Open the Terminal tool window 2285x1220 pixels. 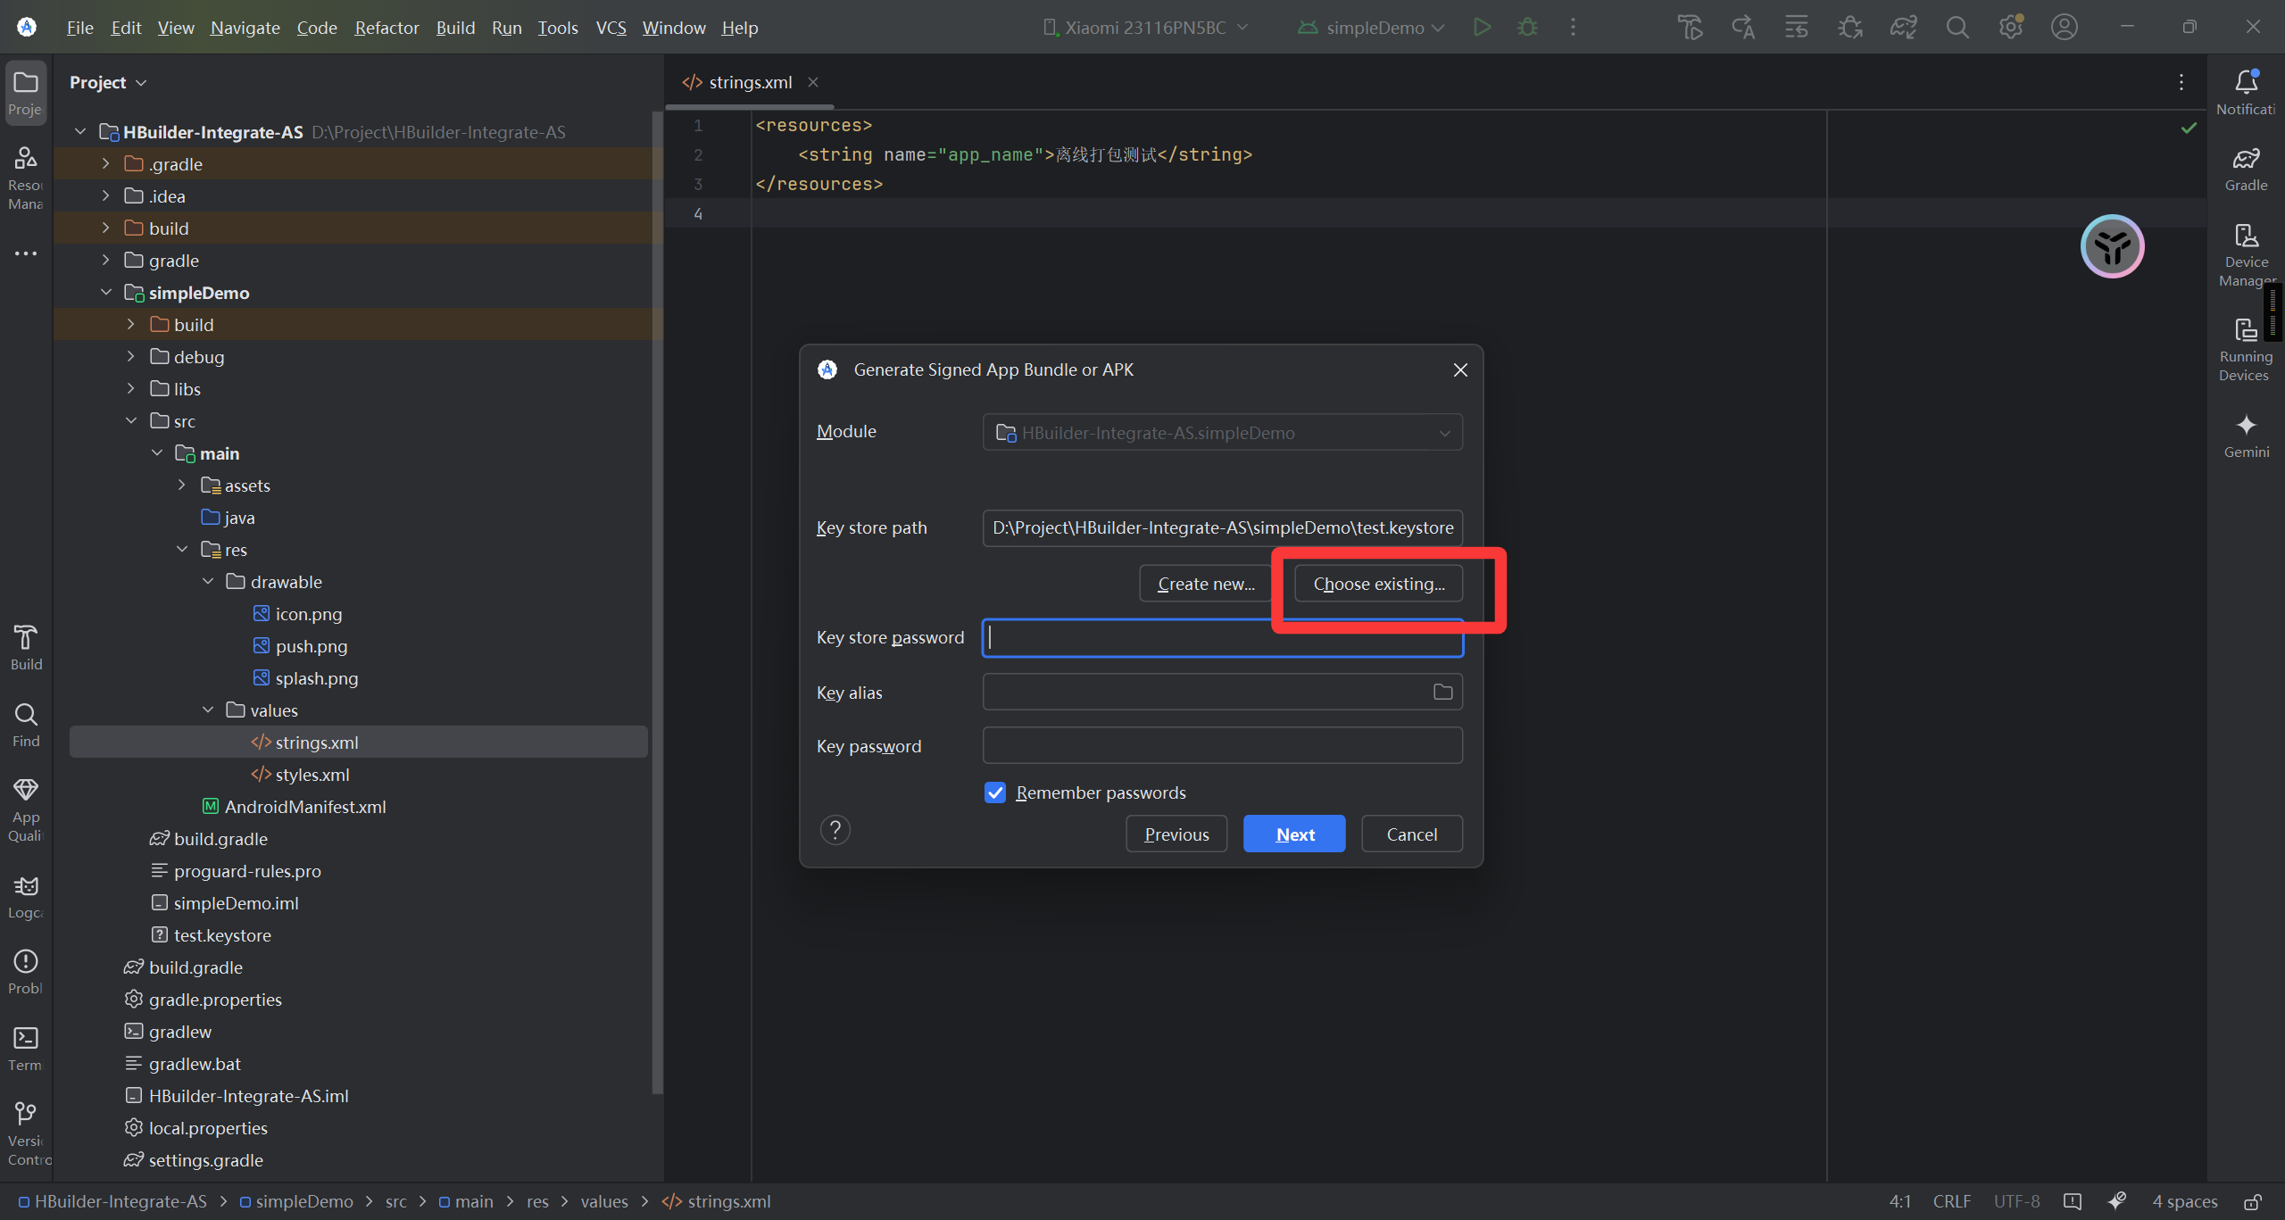(x=26, y=1050)
